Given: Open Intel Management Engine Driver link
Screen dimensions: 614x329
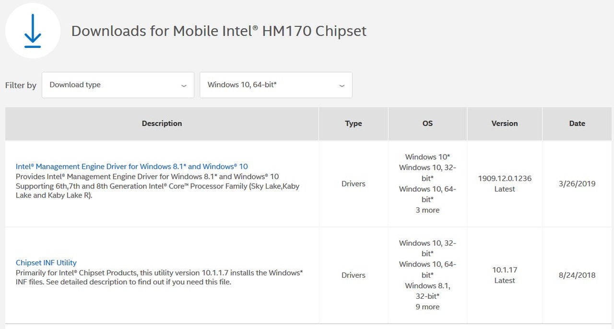Looking at the screenshot, I should [x=132, y=166].
